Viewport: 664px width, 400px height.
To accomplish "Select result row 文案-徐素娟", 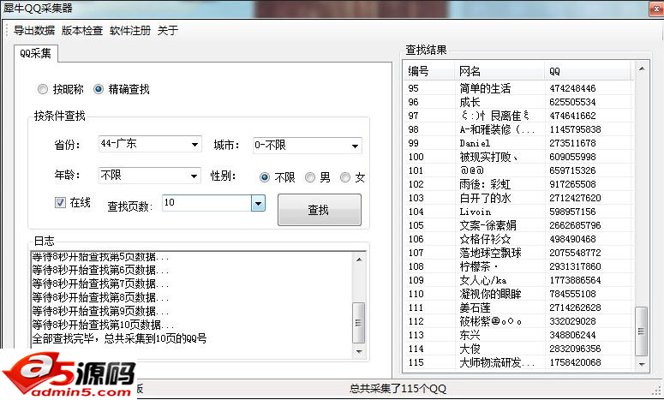I will 518,225.
